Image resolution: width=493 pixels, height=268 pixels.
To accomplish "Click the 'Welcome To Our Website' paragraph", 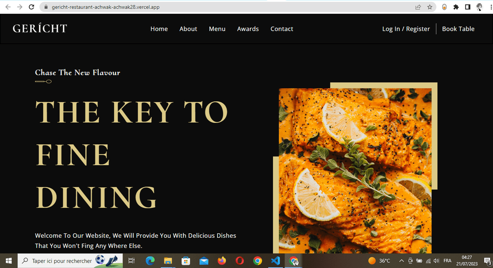I will [135, 241].
